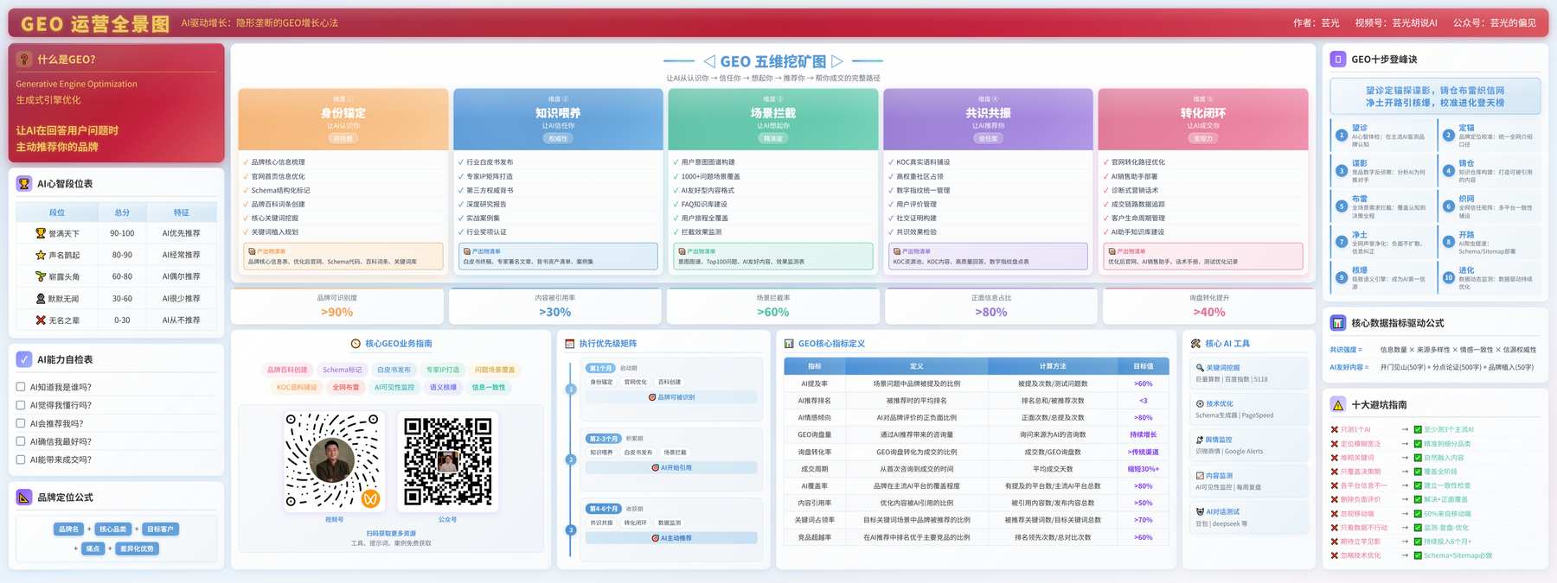Screen dimensions: 1557x583
Task: Select the 知识喂养 dimension card header
Action: (x=558, y=119)
